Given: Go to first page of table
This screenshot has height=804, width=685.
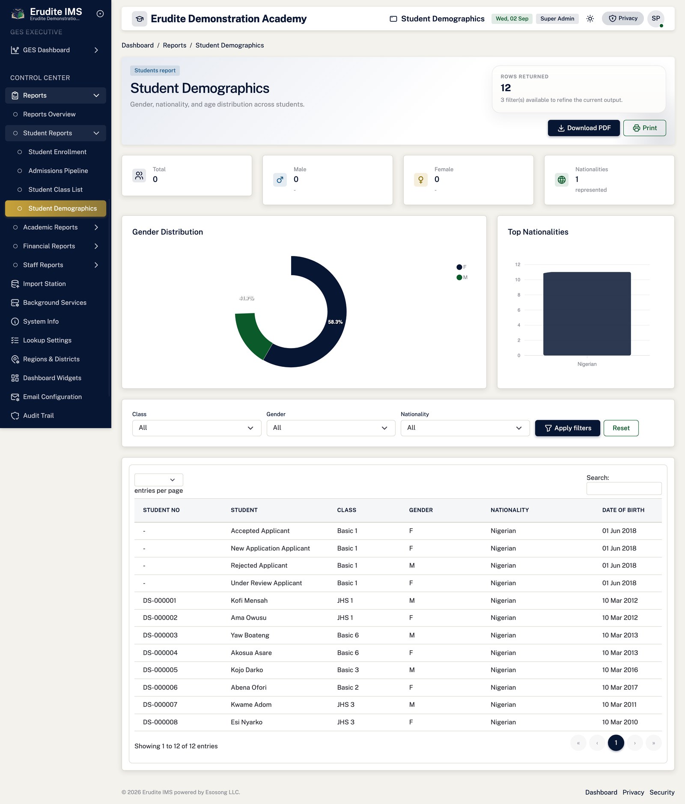Looking at the screenshot, I should point(578,743).
